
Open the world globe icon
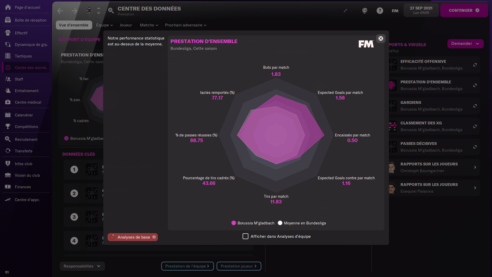point(365,11)
